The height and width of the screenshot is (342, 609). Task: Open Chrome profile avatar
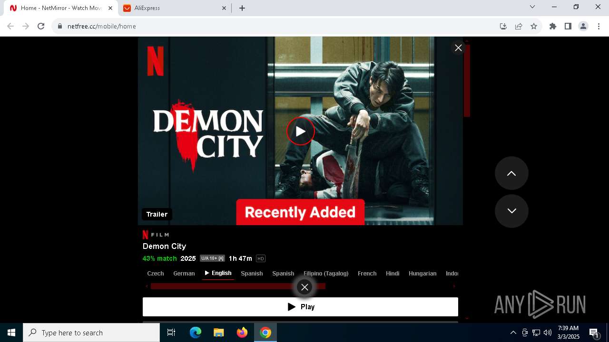583,26
